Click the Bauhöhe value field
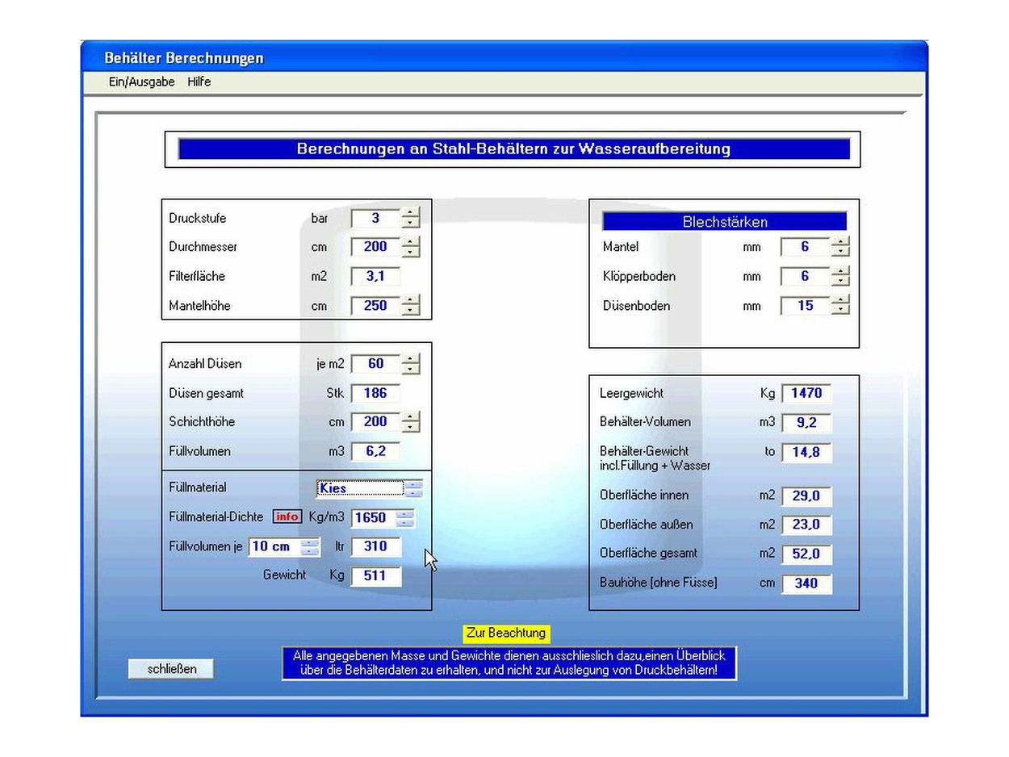Image resolution: width=1009 pixels, height=757 pixels. [806, 583]
